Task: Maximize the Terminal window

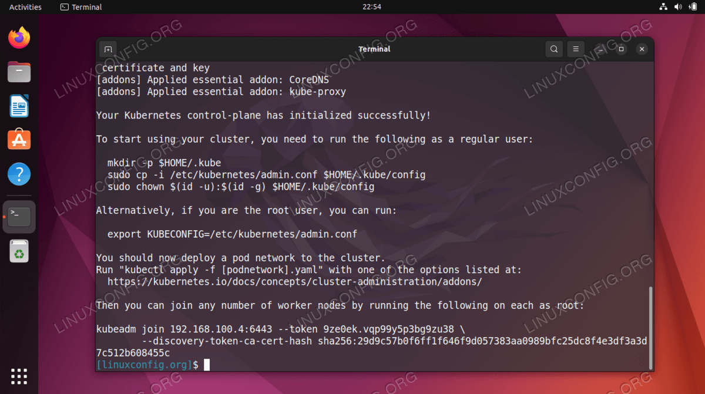Action: click(621, 49)
